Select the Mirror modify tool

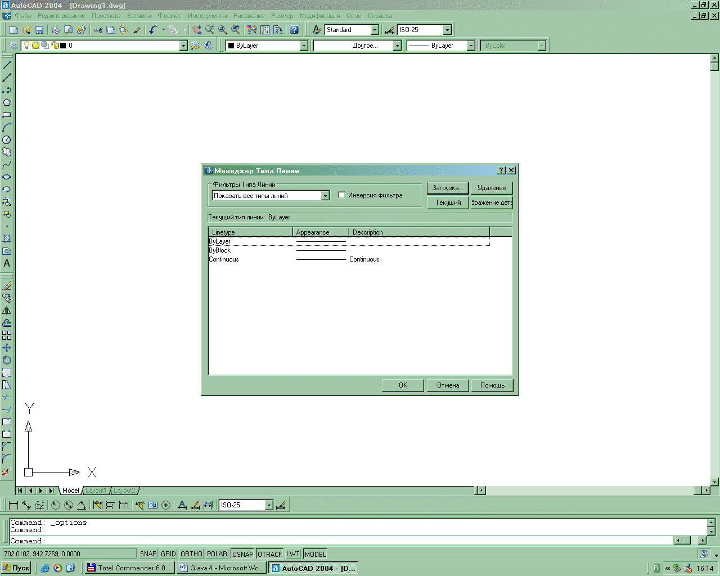pos(7,310)
